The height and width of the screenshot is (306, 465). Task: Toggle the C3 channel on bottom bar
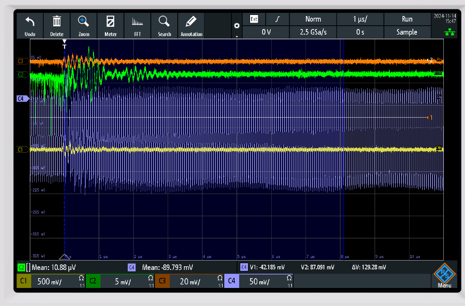[x=162, y=282]
